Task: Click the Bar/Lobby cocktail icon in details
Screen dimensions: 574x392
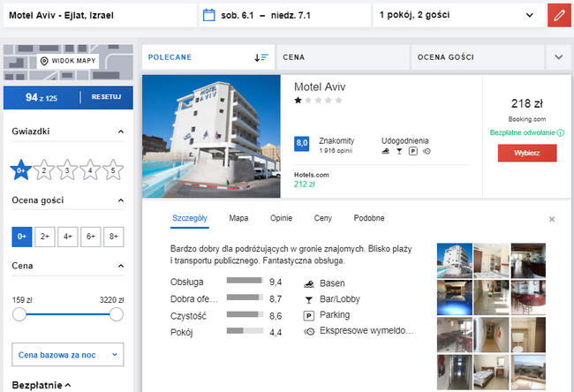Action: 309,300
